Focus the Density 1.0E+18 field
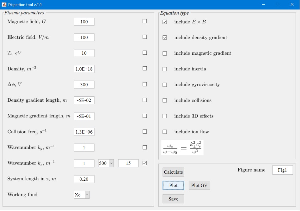The height and width of the screenshot is (211, 300). coord(84,69)
